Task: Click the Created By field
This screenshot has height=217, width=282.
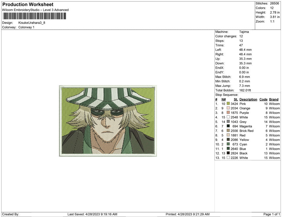Action: 10,214
